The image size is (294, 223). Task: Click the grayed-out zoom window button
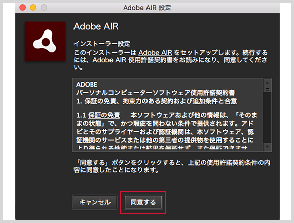point(44,8)
